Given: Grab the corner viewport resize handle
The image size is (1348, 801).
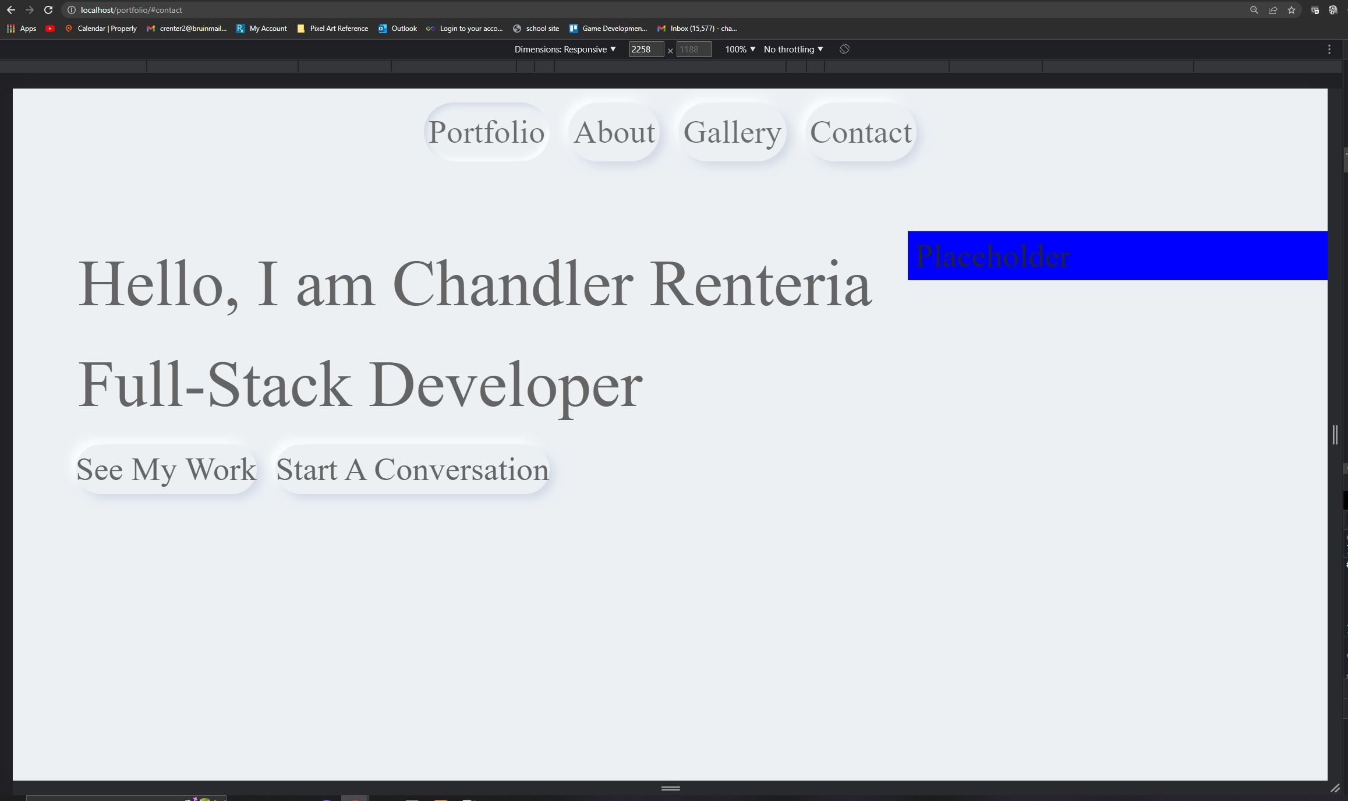Looking at the screenshot, I should 1335,788.
